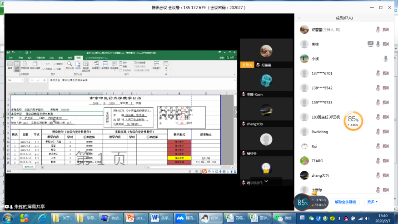Open the 更多 dropdown menu

(373, 202)
